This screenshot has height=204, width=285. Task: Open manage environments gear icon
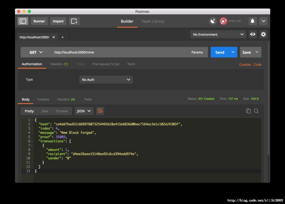(x=263, y=34)
